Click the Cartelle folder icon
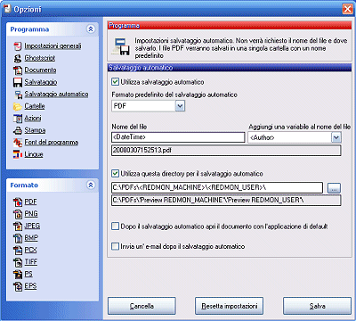This screenshot has height=321, width=356. tap(18, 106)
